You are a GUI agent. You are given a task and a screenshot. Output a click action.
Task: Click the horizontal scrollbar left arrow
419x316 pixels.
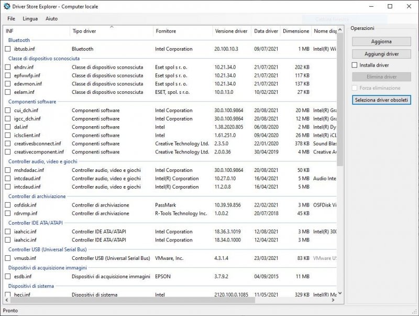[x=7, y=300]
